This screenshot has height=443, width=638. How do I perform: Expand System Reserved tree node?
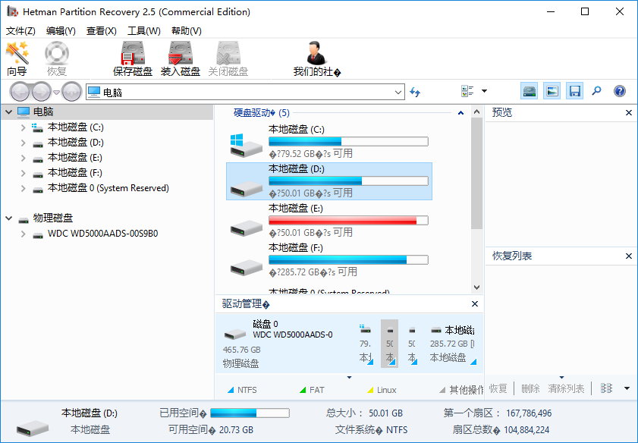24,188
